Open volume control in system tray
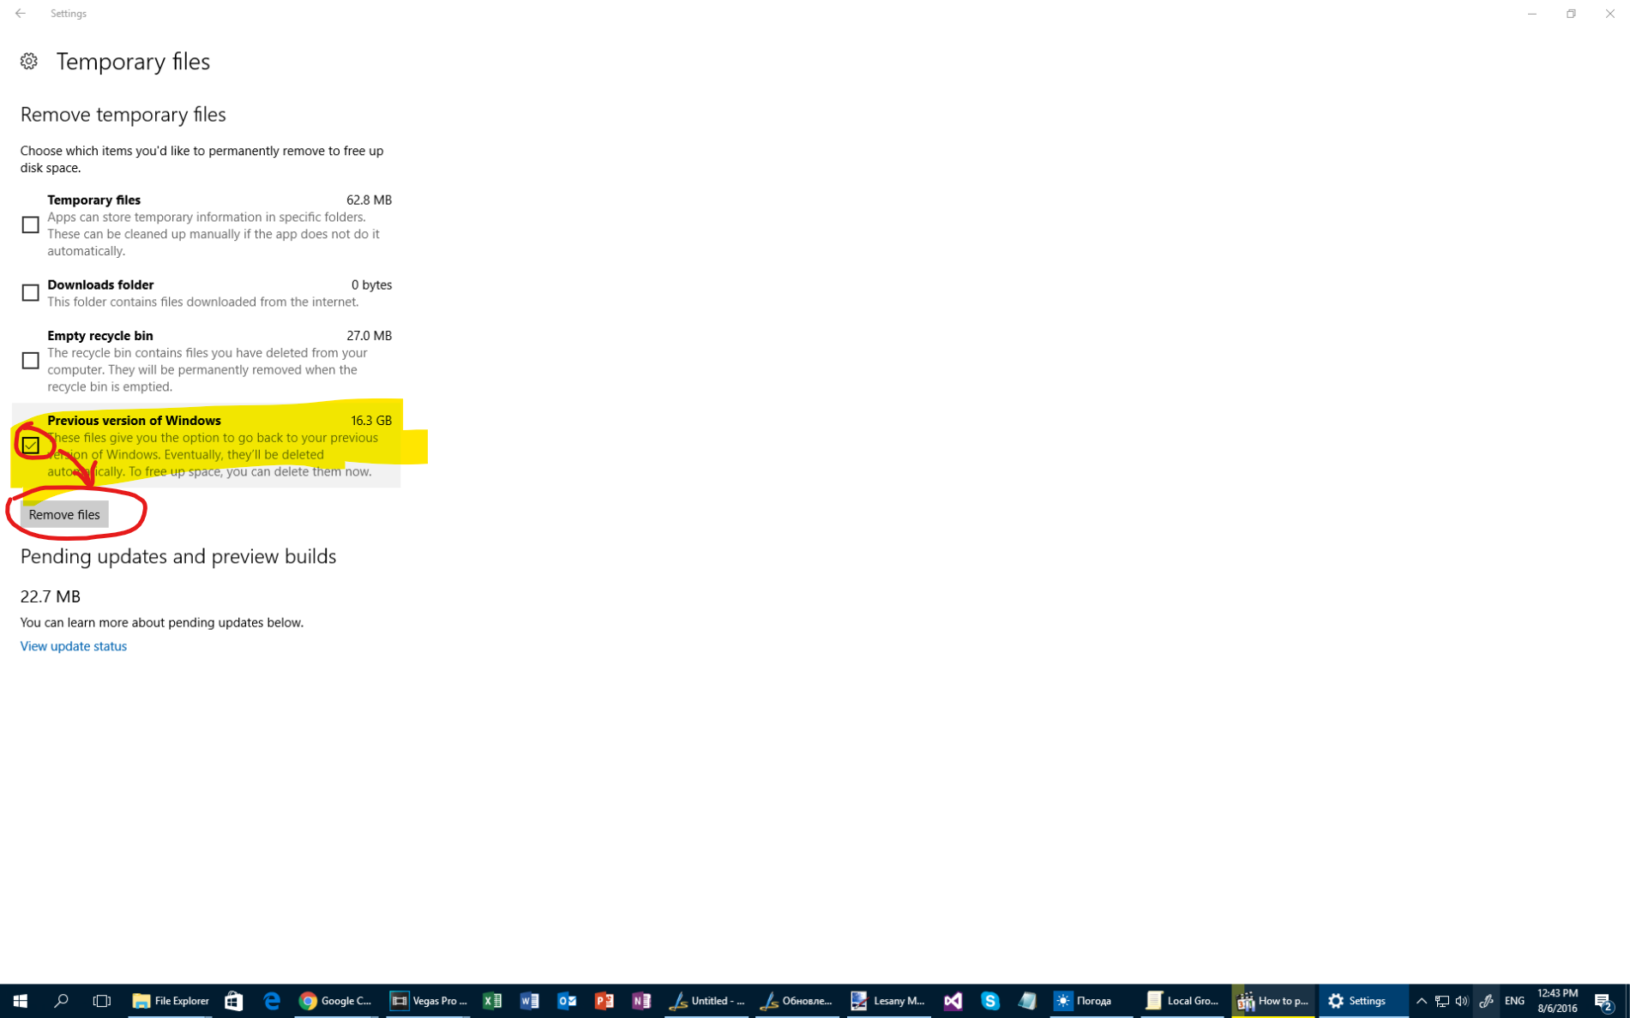Screen dimensions: 1630x1018 point(1462,1001)
